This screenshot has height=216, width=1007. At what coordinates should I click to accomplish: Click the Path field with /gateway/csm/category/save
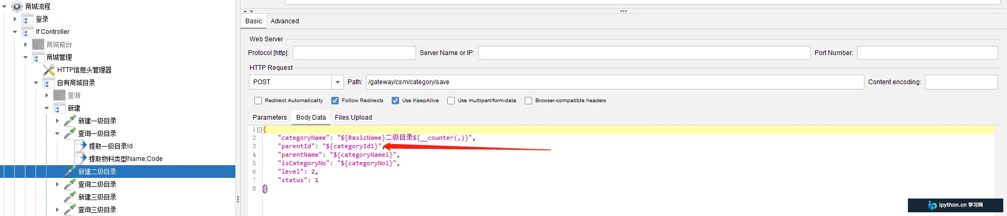click(615, 82)
